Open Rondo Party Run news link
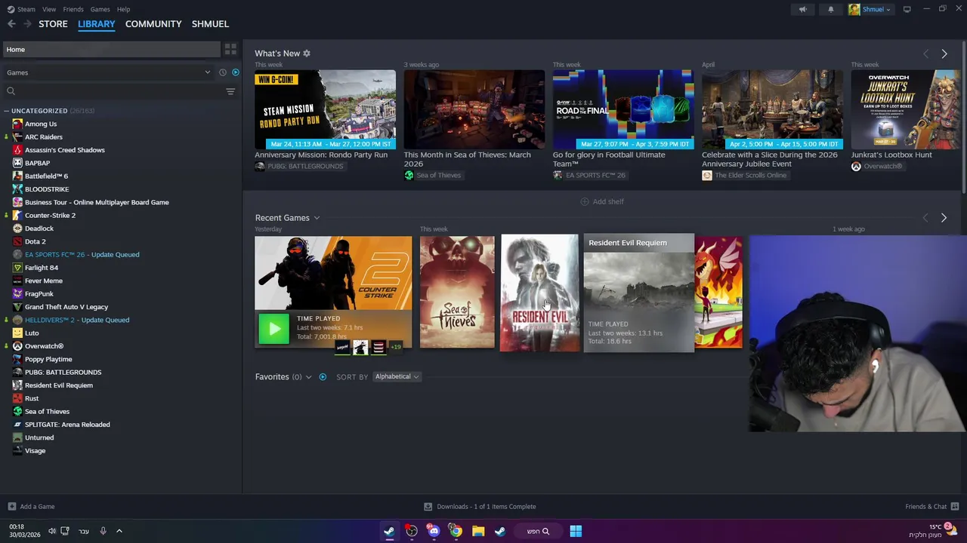This screenshot has width=967, height=543. pos(321,155)
